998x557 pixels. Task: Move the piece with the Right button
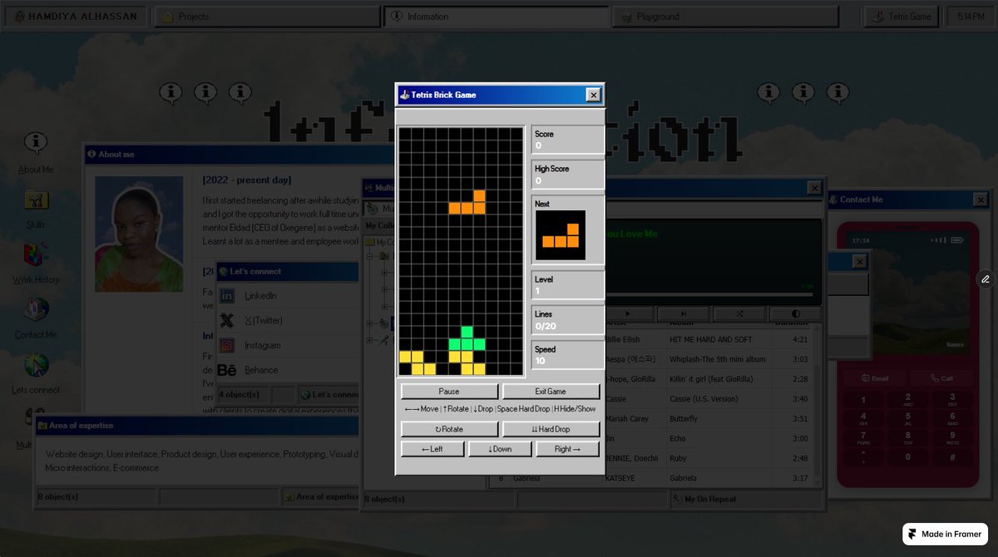click(x=567, y=449)
